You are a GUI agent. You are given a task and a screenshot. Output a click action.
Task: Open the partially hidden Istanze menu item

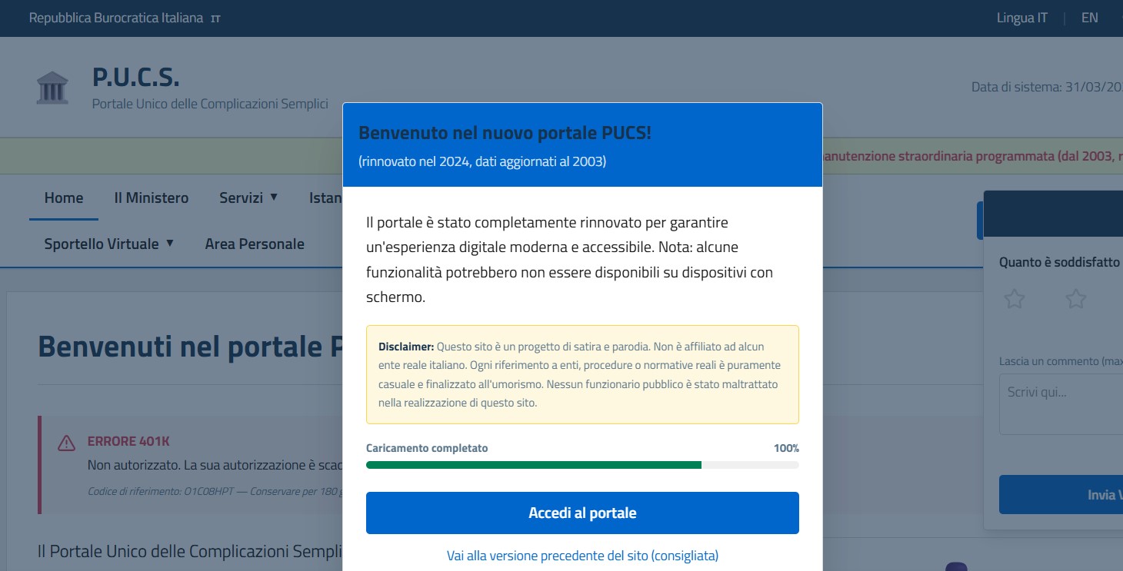point(325,198)
